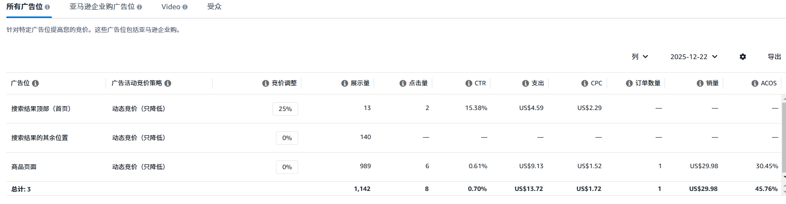Click info icon before 订单数量 header
Image resolution: width=786 pixels, height=204 pixels.
[x=629, y=83]
